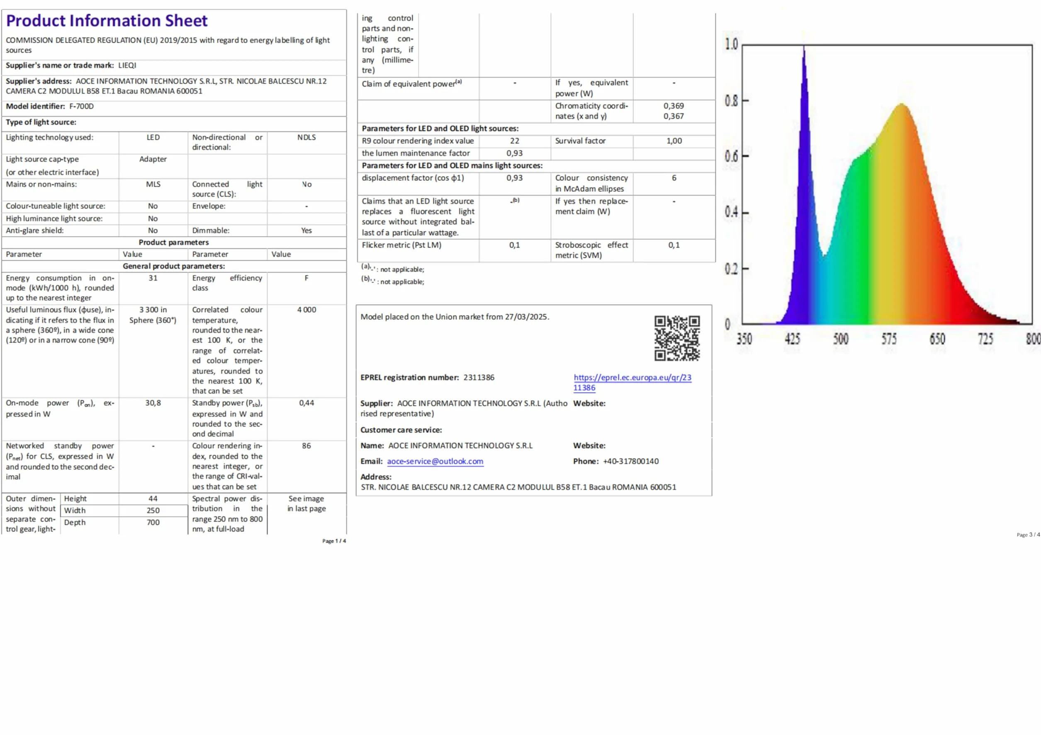Click the Height value 44
Screen dimensions: 1041x735
click(153, 498)
